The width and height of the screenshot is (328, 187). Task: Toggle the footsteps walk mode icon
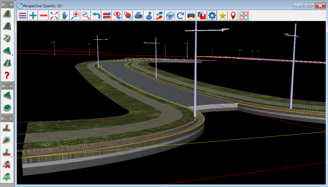point(159,16)
